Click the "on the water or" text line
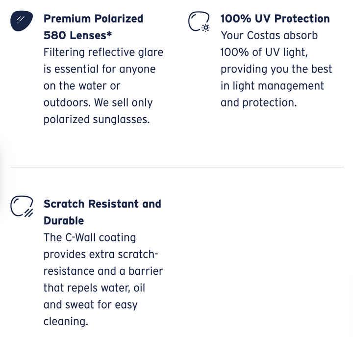 (x=81, y=86)
